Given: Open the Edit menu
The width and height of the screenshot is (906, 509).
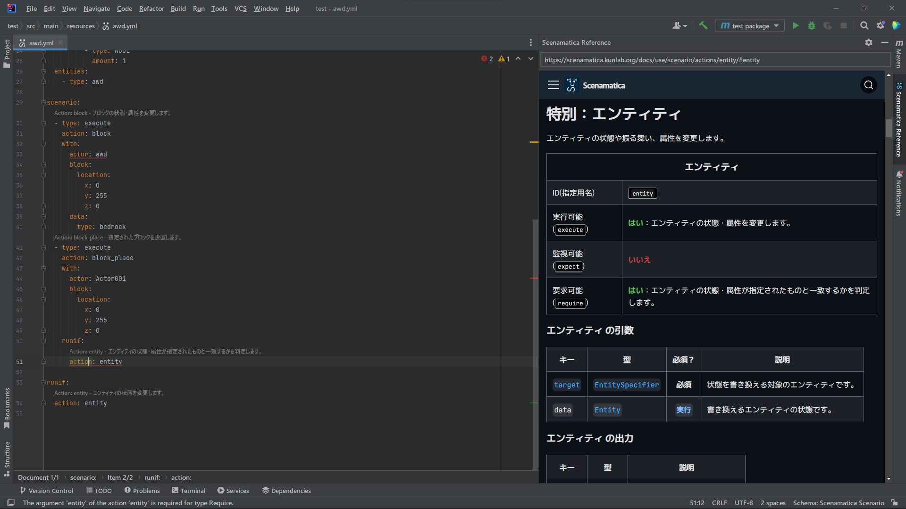Looking at the screenshot, I should coord(50,8).
